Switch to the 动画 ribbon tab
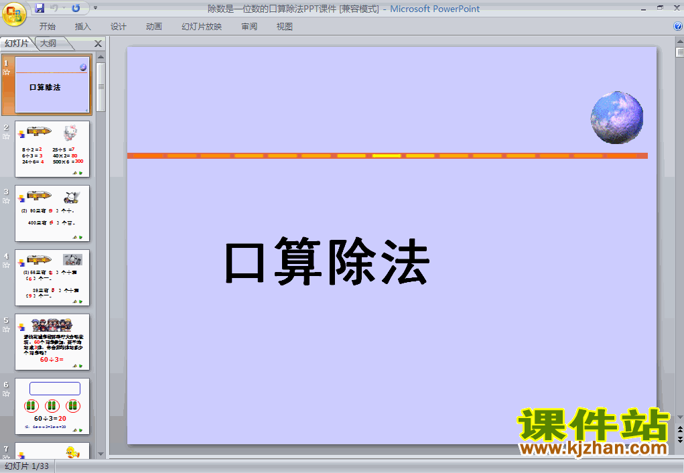 pos(153,27)
